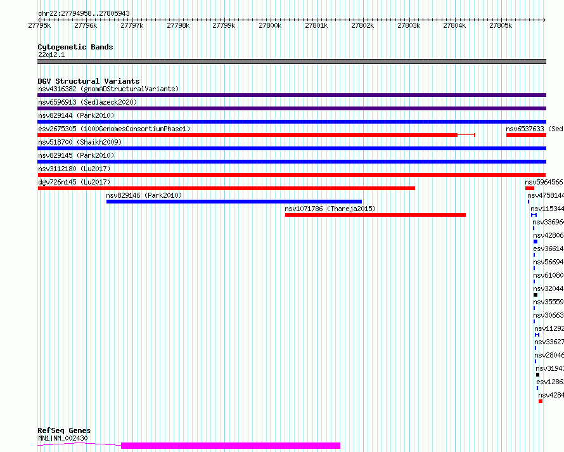Viewport: 564px width, 452px height.
Task: Click the red dgv726n145 (Lu2017) bar
Action: point(226,188)
